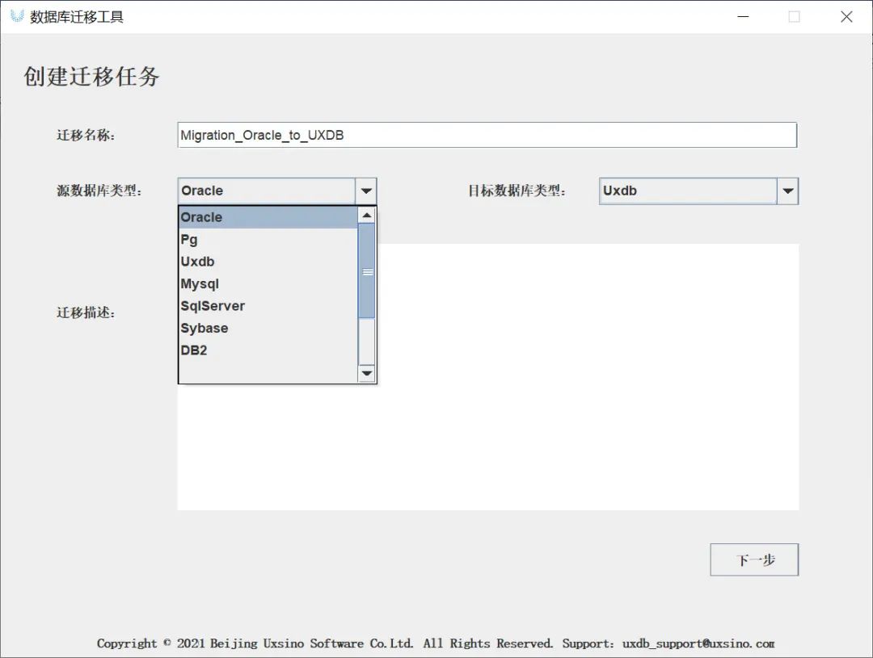Pick Mysql as source database

(268, 283)
